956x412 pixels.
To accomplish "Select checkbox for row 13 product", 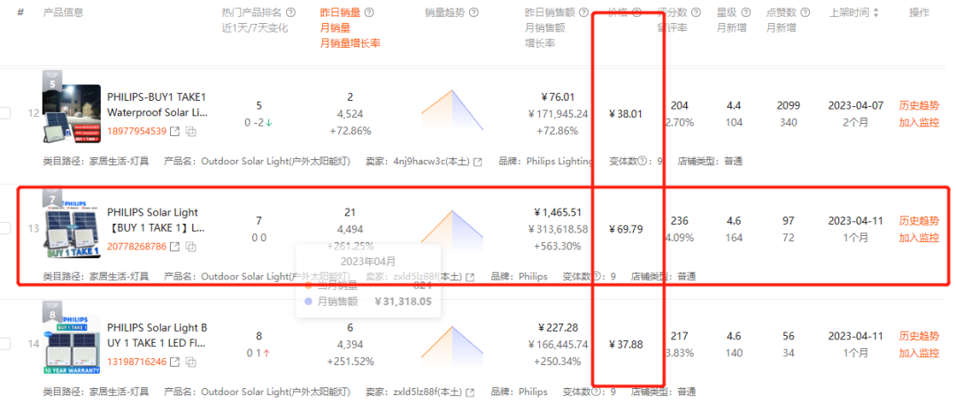I will coord(4,228).
